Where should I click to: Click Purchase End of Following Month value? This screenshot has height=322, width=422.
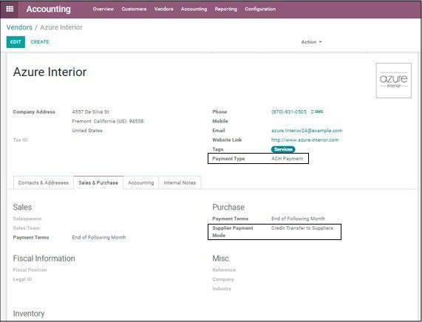(x=298, y=219)
